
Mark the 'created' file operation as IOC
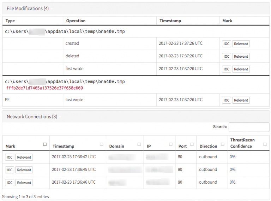tap(227, 44)
